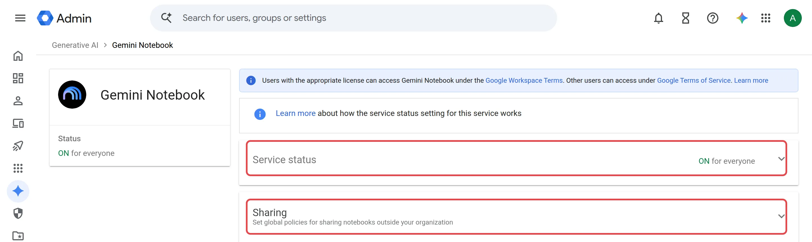Open the main hamburger menu
This screenshot has height=242, width=812.
coord(20,18)
